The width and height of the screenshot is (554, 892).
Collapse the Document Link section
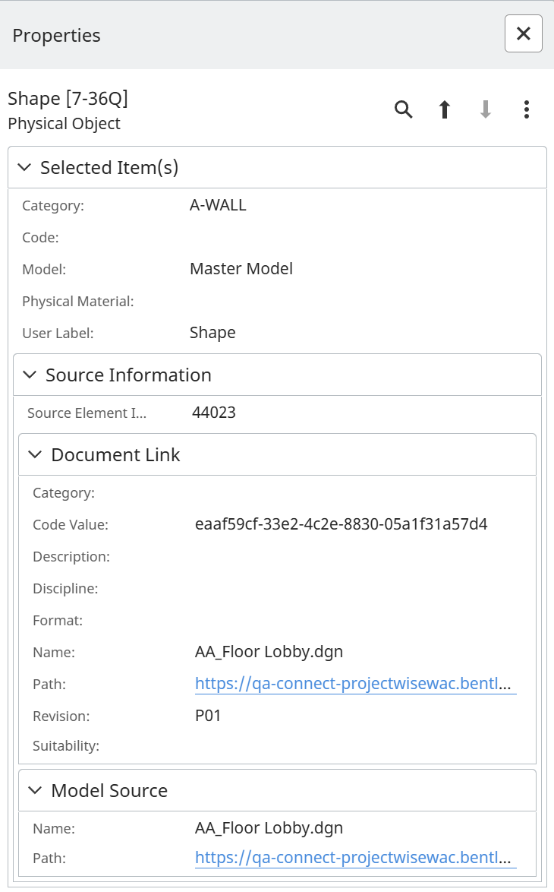[x=35, y=454]
